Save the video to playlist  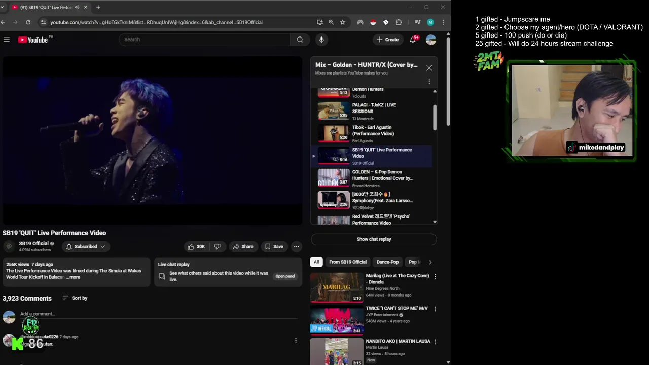coord(274,247)
